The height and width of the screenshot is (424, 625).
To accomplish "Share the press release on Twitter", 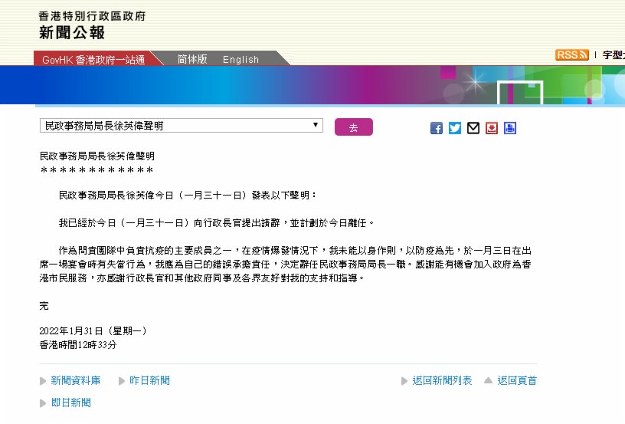I will [x=455, y=128].
